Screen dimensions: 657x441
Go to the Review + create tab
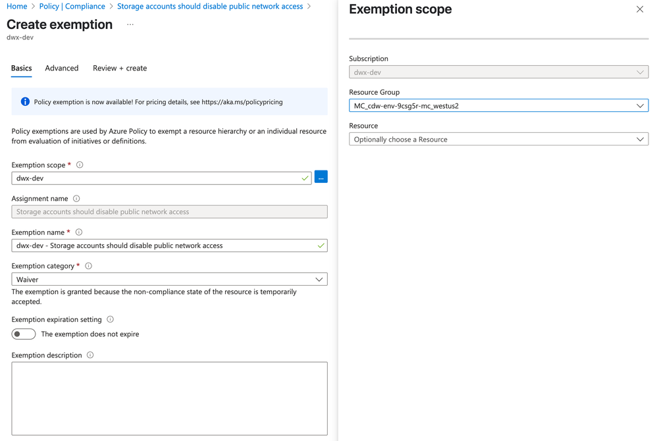pyautogui.click(x=120, y=68)
